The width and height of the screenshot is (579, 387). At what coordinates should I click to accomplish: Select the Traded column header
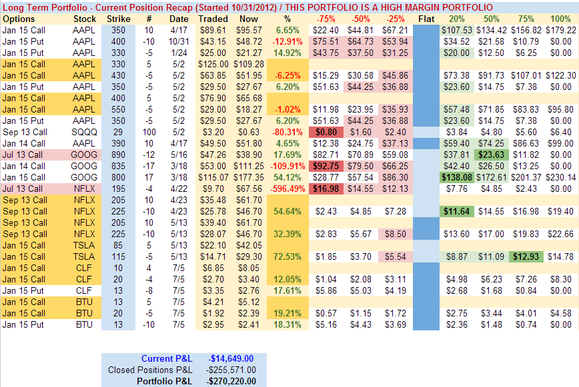213,19
